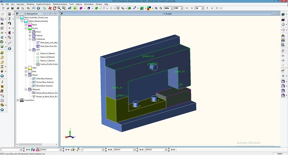Select Surface_Profile GD&T item
Screen dimensions: 288x155
(49, 64)
